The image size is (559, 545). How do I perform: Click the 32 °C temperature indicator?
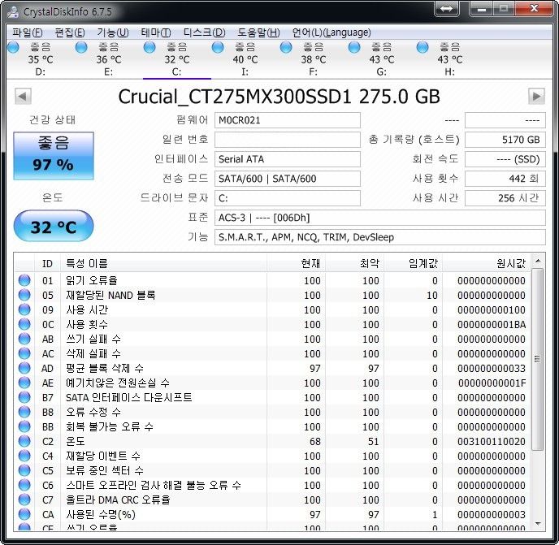coord(54,227)
